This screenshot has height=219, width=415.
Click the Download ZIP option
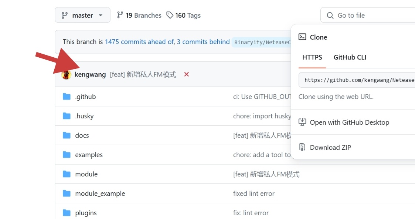[x=330, y=147]
